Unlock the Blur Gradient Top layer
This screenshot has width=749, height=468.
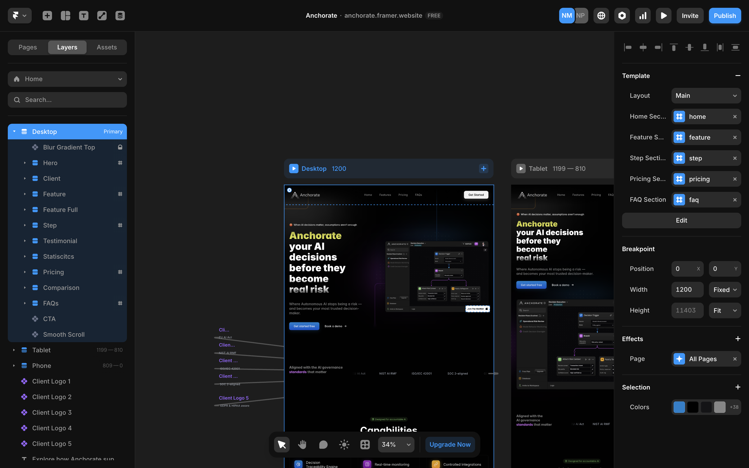point(120,147)
